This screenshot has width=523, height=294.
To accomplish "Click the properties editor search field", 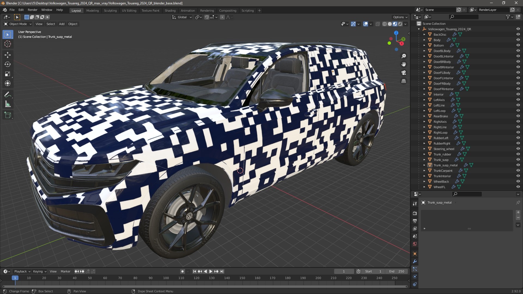I will click(x=467, y=194).
